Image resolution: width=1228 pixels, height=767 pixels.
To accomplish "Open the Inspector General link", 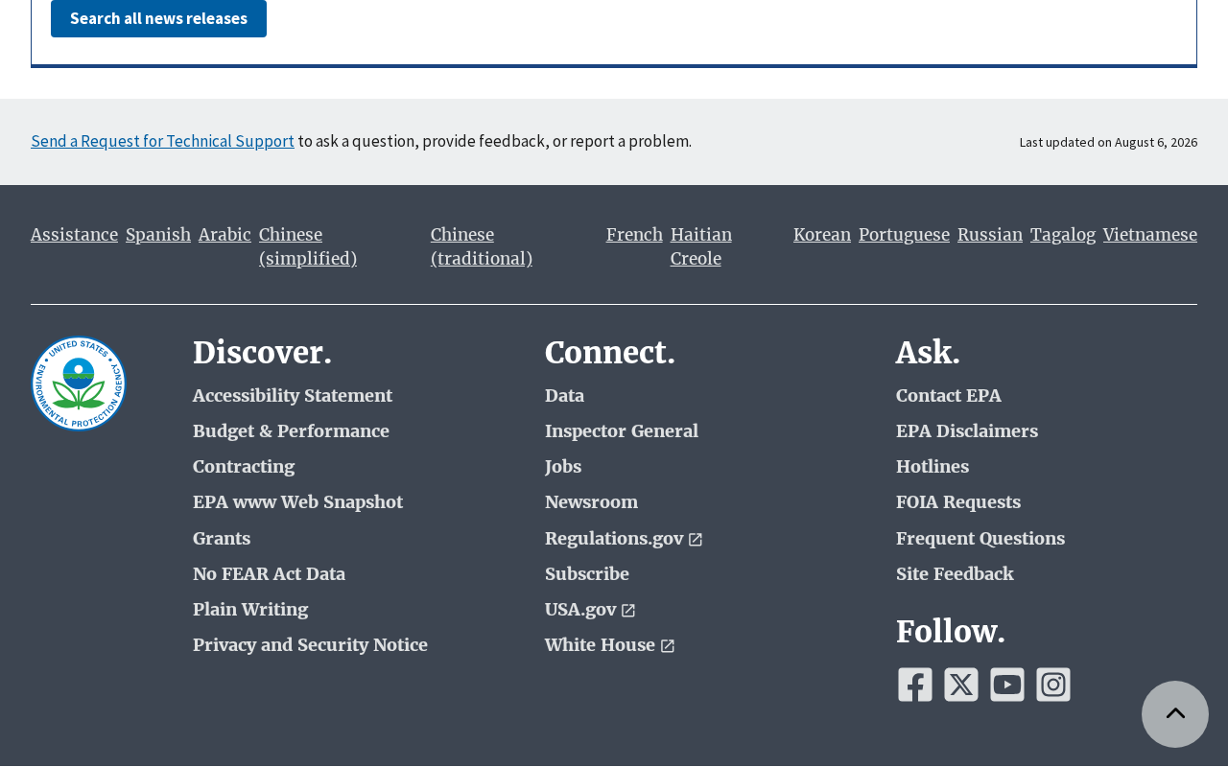I will pyautogui.click(x=622, y=431).
